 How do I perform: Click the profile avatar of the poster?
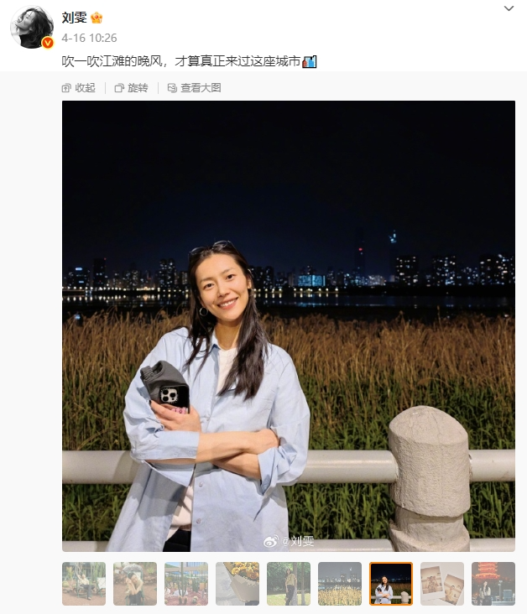(x=32, y=27)
